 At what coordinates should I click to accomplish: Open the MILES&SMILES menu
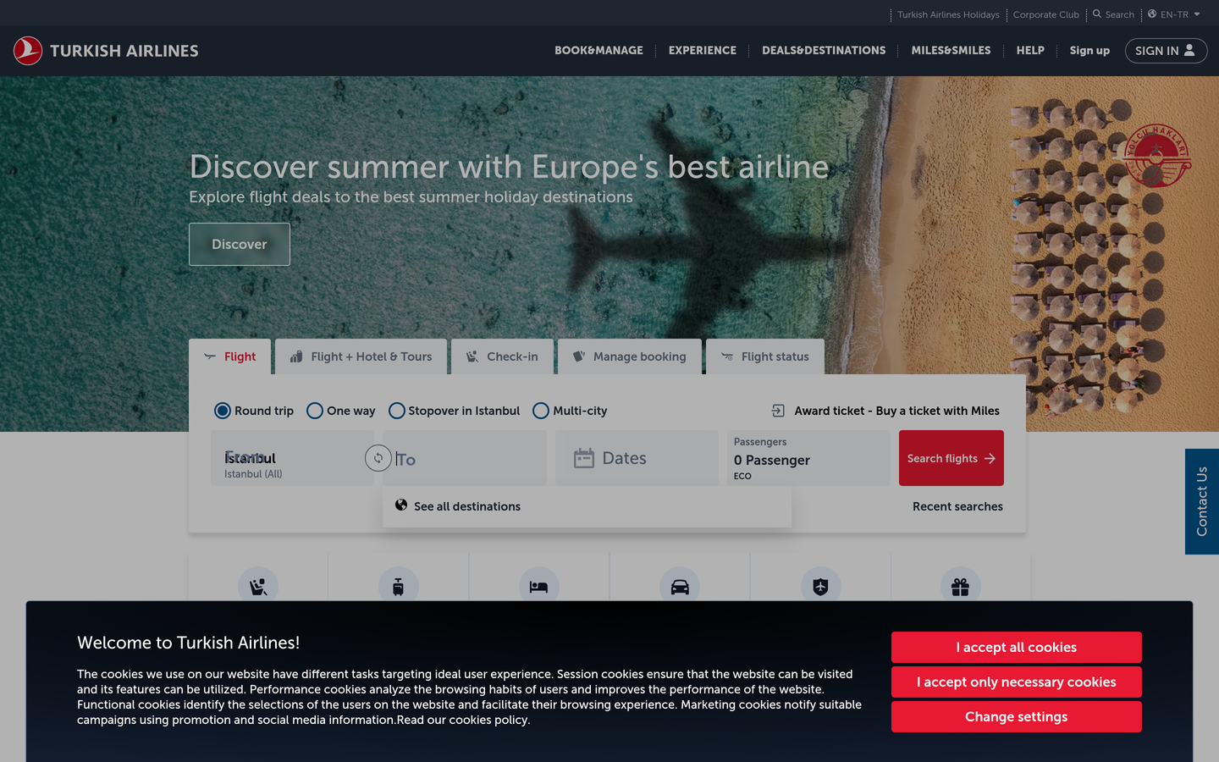click(x=951, y=51)
